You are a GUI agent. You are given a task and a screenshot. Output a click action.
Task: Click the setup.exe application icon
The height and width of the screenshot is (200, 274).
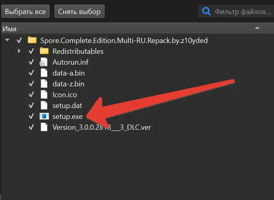[x=44, y=116]
